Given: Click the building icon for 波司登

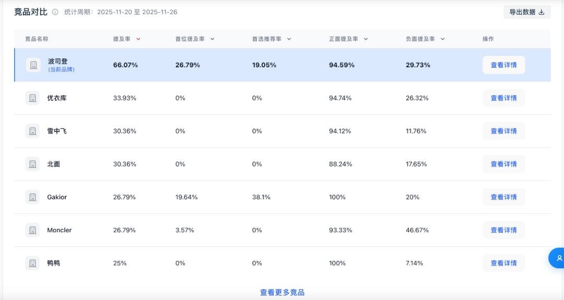Looking at the screenshot, I should point(33,65).
